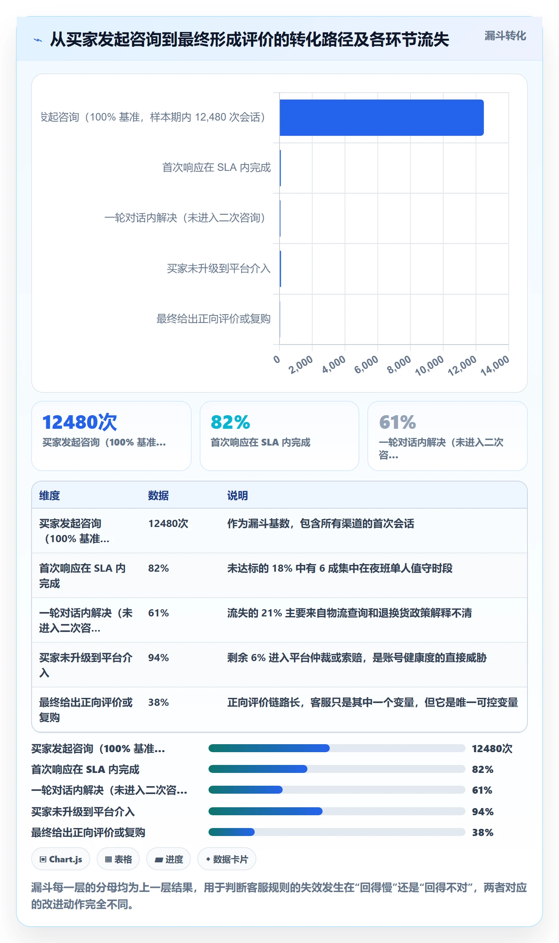Click the 维度 table column header
Viewport: 559px width, 943px height.
tap(50, 495)
